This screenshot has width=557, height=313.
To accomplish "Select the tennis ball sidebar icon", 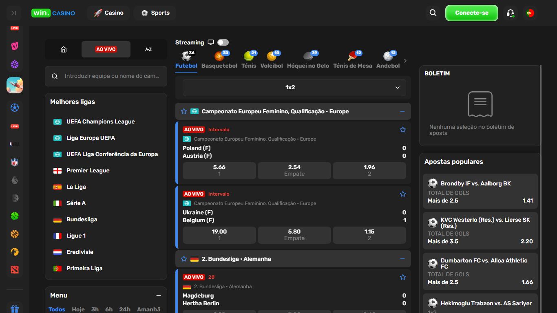I will (x=15, y=216).
